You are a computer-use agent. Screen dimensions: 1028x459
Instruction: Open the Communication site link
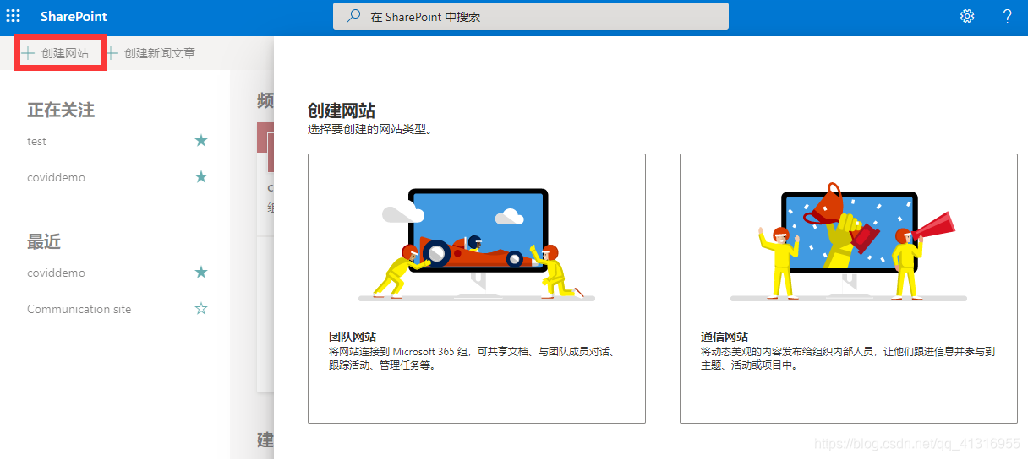79,310
